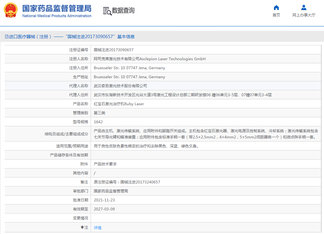The image size is (324, 234).
Task: Go to 首页 home icon
Action: tap(276, 8)
